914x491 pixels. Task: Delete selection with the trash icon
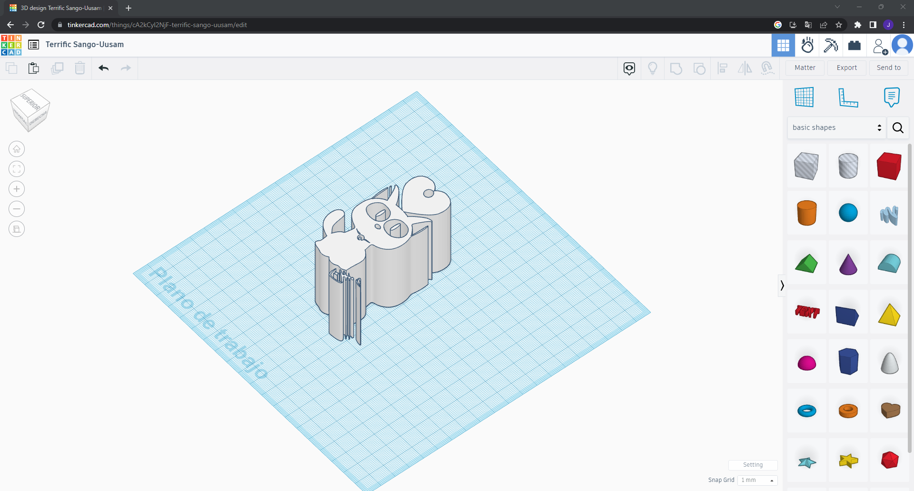(x=80, y=68)
